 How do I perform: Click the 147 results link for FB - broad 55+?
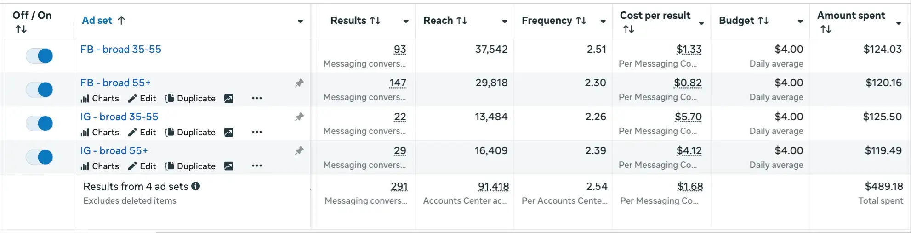coord(398,83)
